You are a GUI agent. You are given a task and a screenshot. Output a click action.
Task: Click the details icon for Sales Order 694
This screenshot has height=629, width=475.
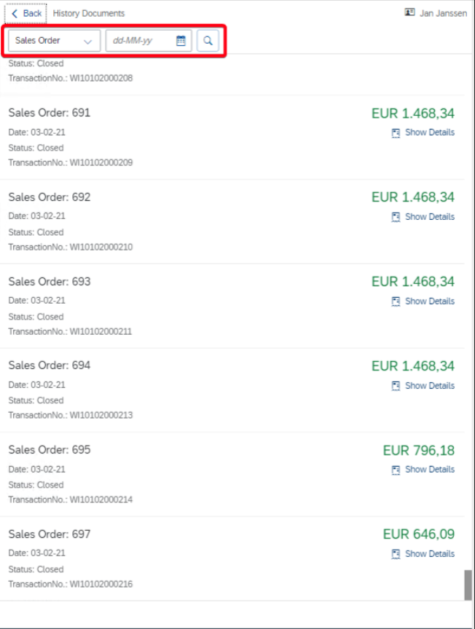(x=396, y=386)
